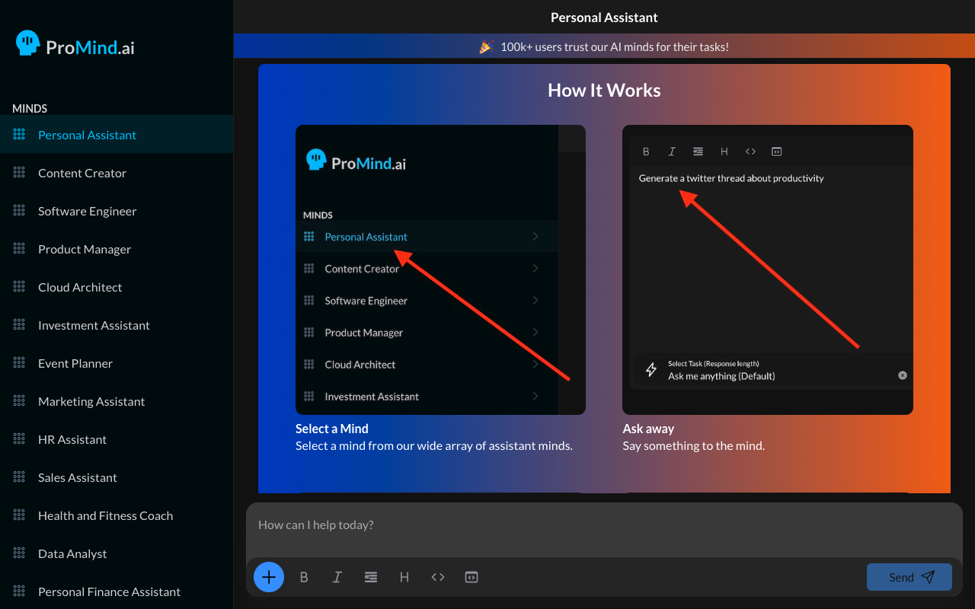Switch to the Cloud Architect mind
This screenshot has height=609, width=975.
point(80,287)
